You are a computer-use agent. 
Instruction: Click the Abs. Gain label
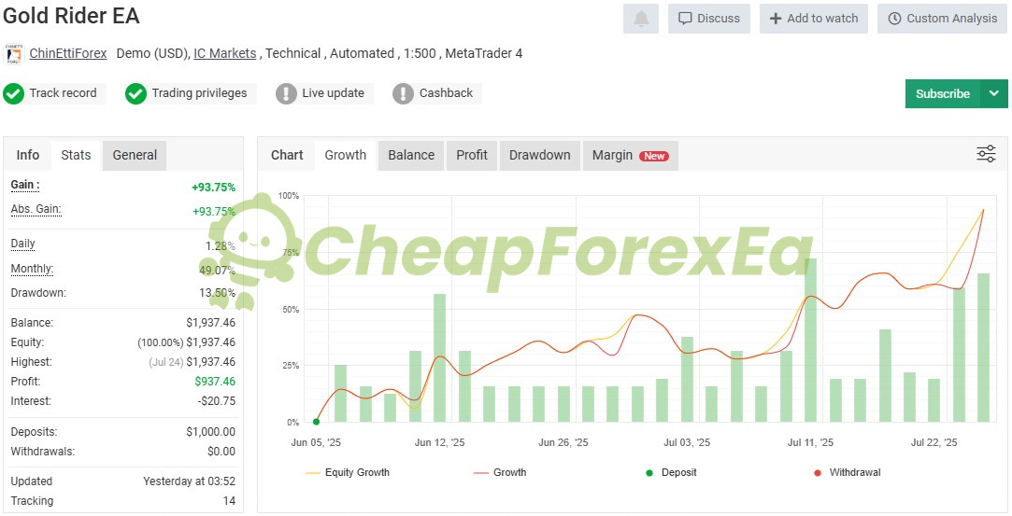(36, 209)
